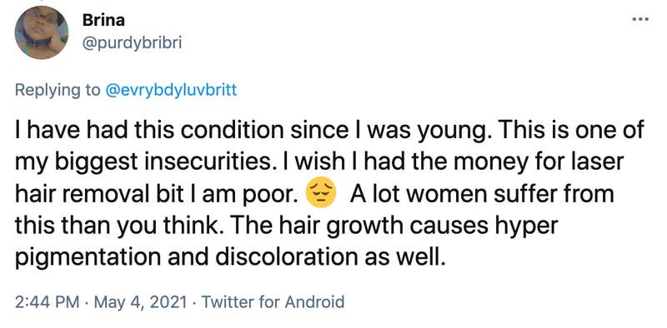Image resolution: width=667 pixels, height=328 pixels.
Task: Open the 2:44 PM timestamp
Action: [x=47, y=302]
